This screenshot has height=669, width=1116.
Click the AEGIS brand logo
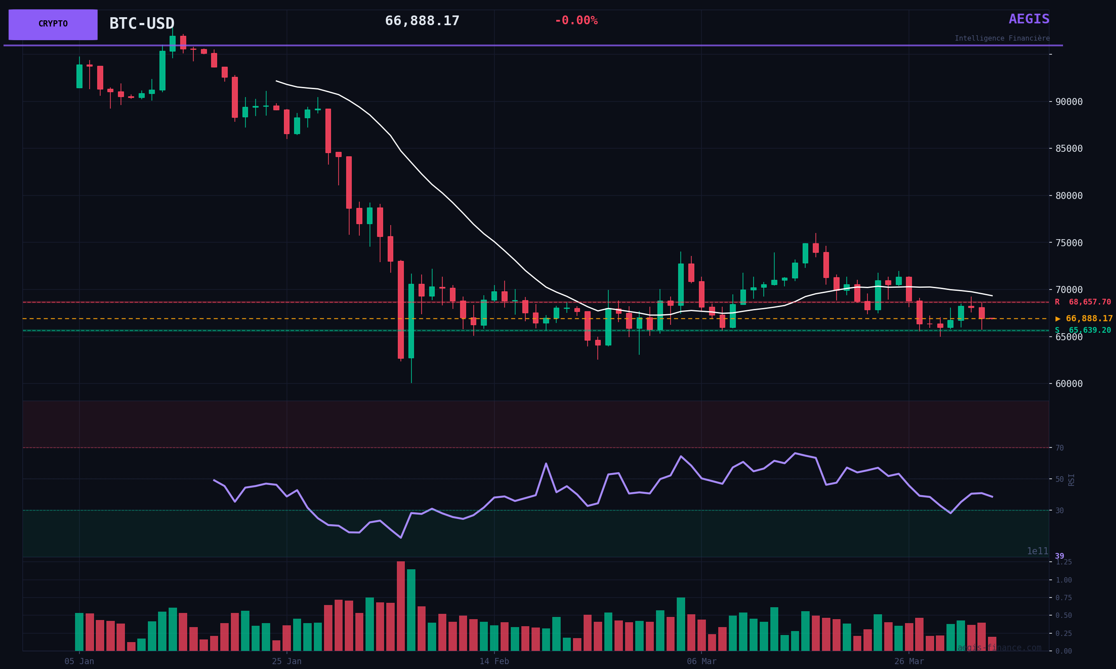point(1029,19)
